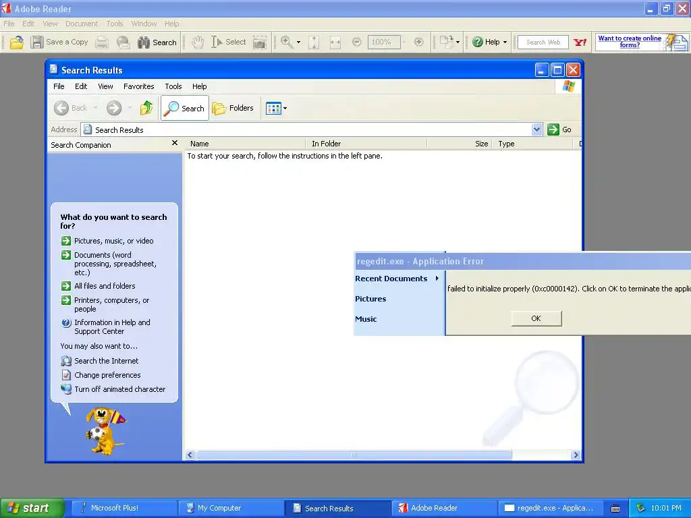Click the Go button next to address bar
The width and height of the screenshot is (691, 518).
pos(559,129)
